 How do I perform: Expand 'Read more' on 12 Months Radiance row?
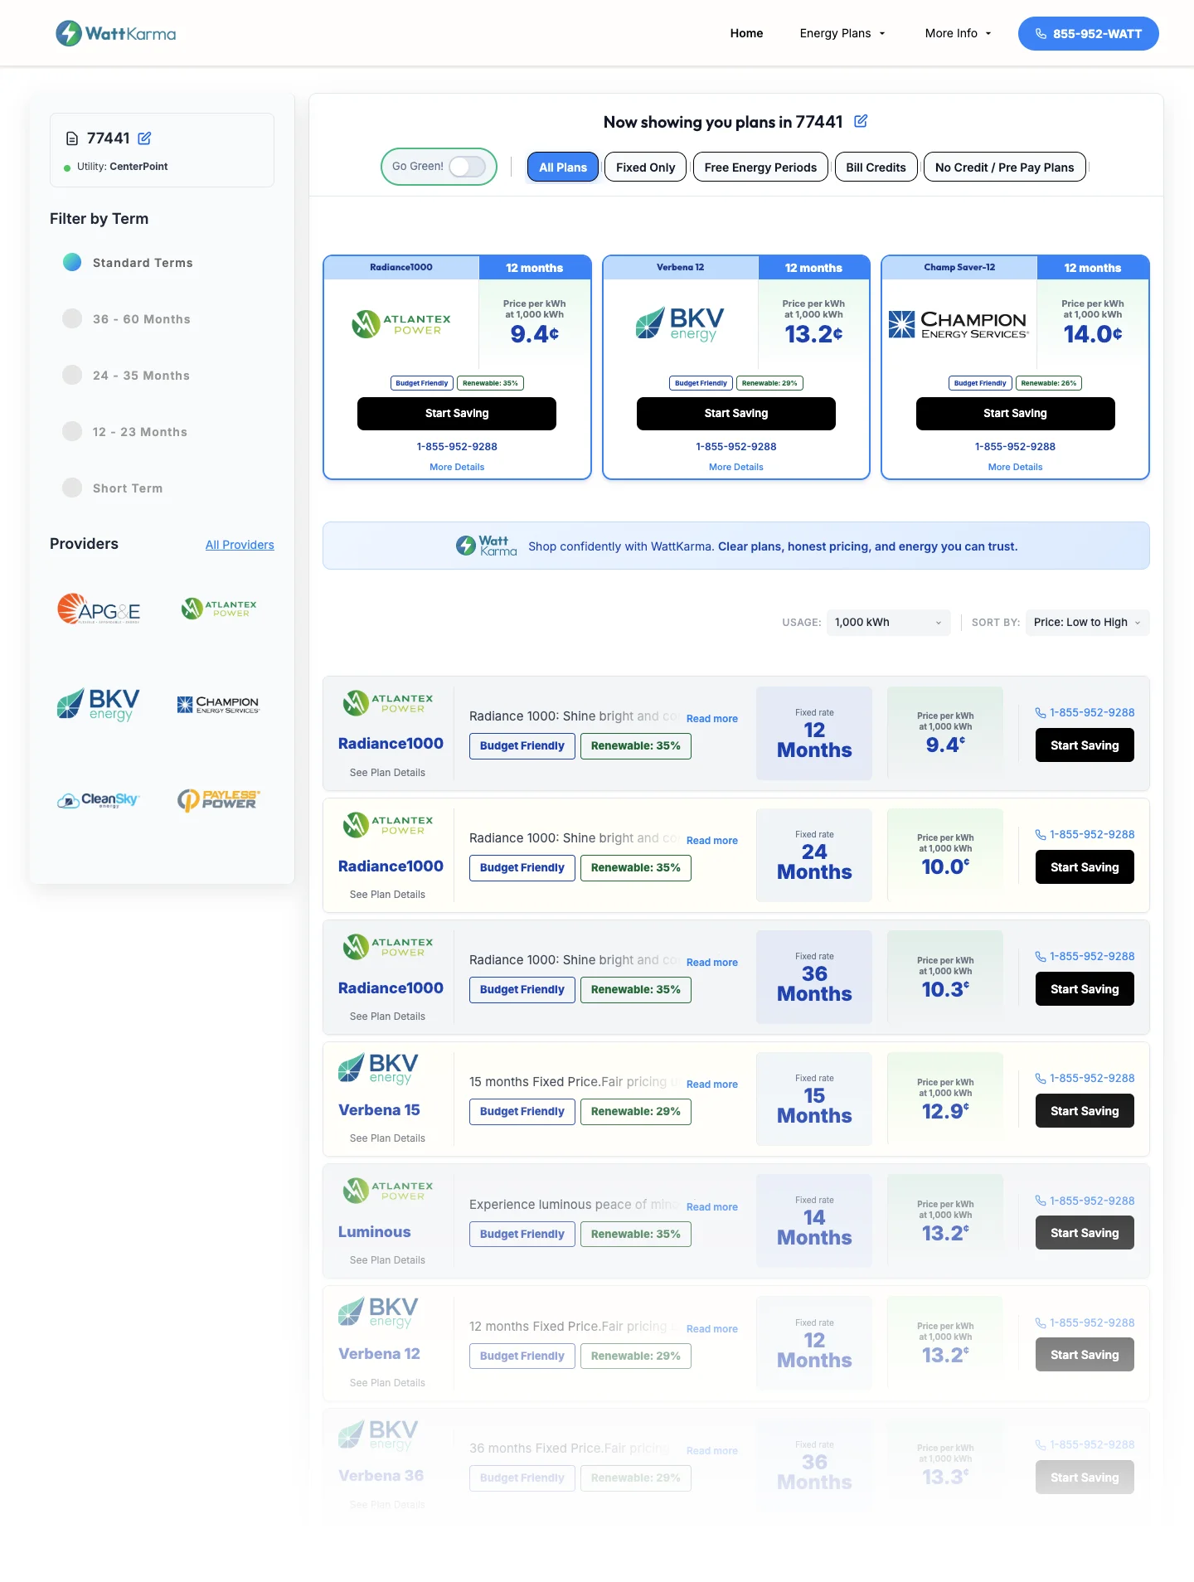pyautogui.click(x=711, y=719)
